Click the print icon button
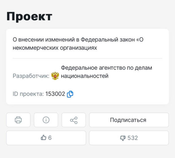Image resolution: width=175 pixels, height=158 pixels. pyautogui.click(x=18, y=120)
